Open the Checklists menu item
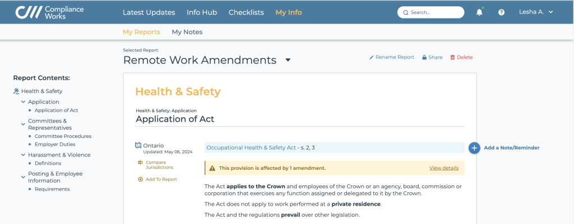 [246, 12]
